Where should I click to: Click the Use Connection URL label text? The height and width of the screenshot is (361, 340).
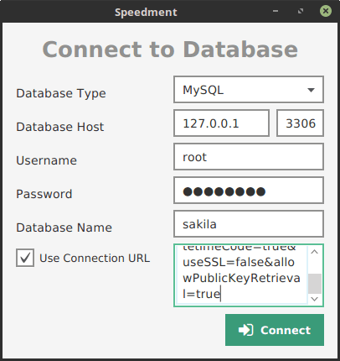point(95,258)
